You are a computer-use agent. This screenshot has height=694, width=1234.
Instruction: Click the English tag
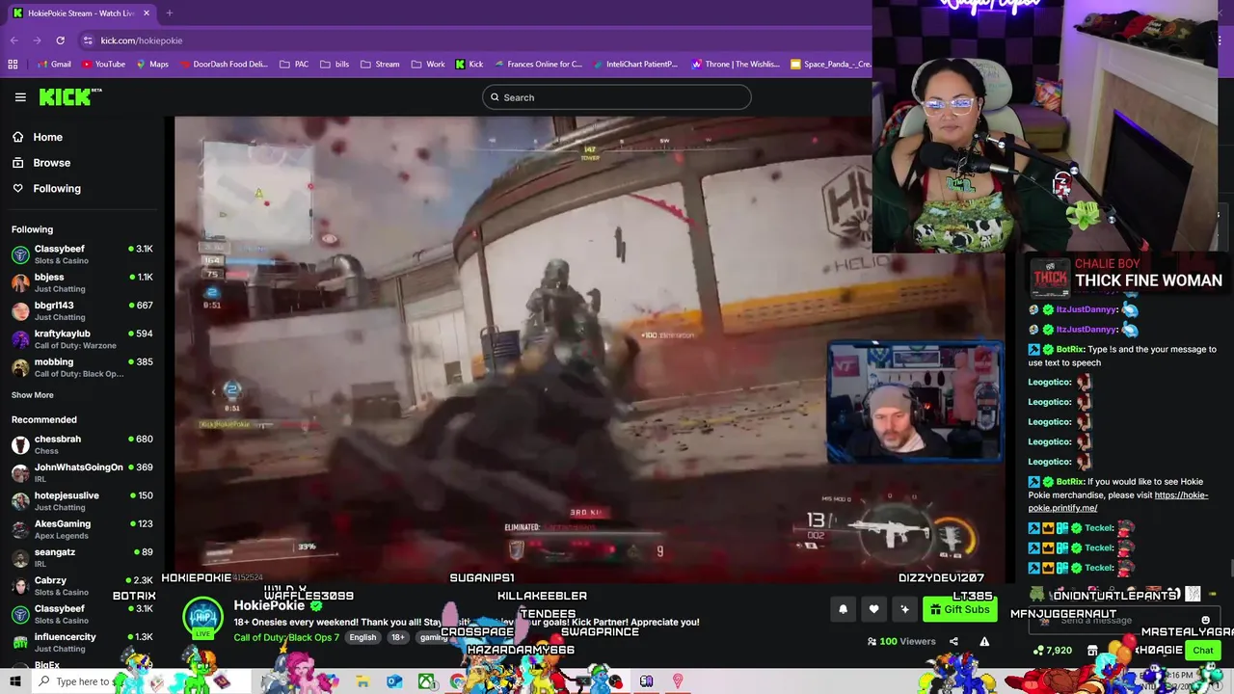(362, 637)
